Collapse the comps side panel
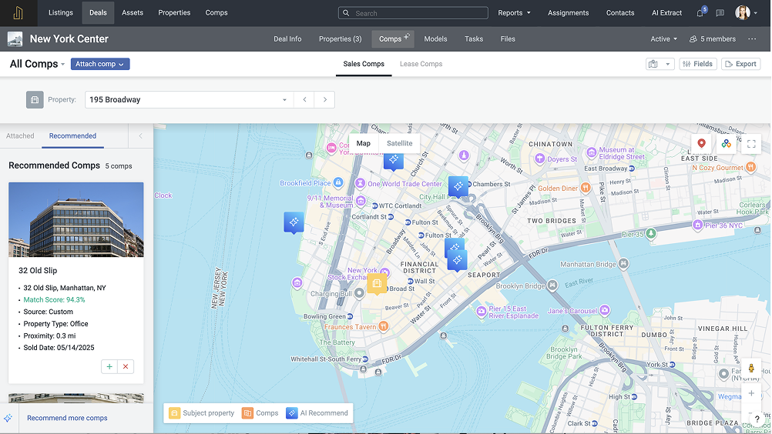The image size is (772, 434). click(x=140, y=136)
